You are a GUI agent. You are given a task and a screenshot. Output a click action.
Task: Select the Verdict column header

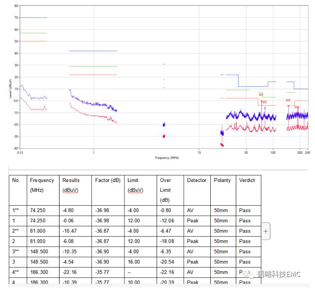[247, 180]
